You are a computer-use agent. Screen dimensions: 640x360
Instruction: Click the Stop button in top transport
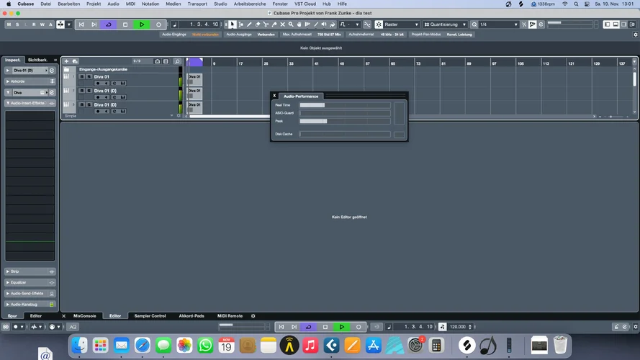point(125,24)
